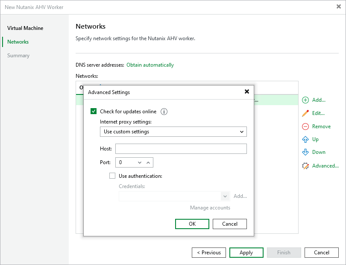Enable the Use authentication checkbox

[x=112, y=176]
